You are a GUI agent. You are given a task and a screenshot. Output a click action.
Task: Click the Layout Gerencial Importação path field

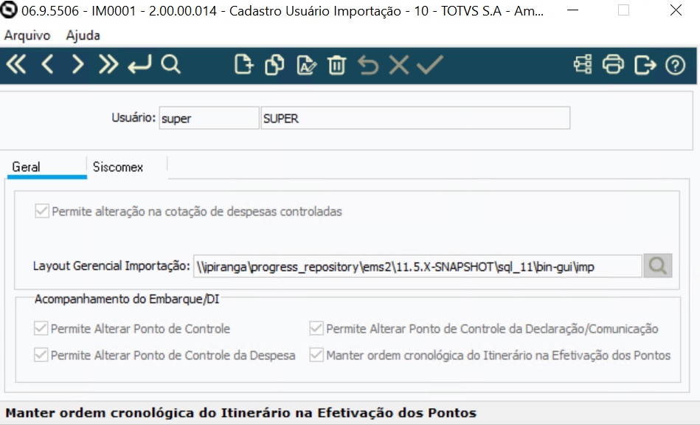tap(417, 266)
